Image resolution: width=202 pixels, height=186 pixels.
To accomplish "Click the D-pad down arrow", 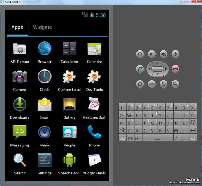I will click(x=158, y=74).
